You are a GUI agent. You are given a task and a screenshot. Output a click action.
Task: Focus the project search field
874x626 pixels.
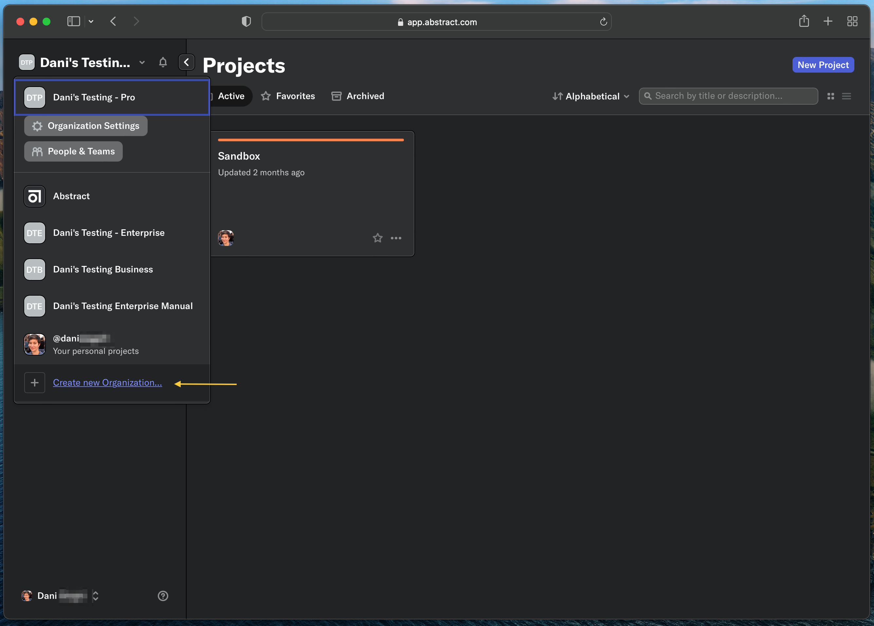click(x=728, y=96)
